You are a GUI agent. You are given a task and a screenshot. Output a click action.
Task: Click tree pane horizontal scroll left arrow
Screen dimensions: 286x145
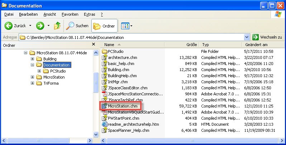point(4,140)
